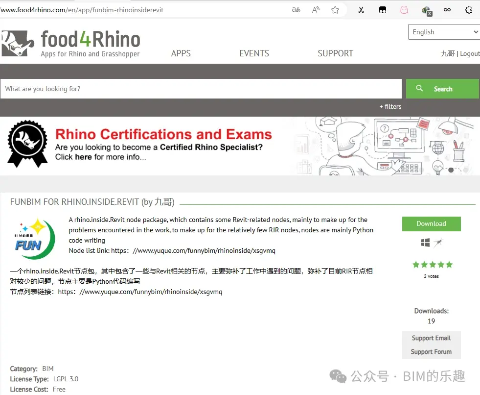480x395 pixels.
Task: Open the English language dropdown
Action: point(443,31)
